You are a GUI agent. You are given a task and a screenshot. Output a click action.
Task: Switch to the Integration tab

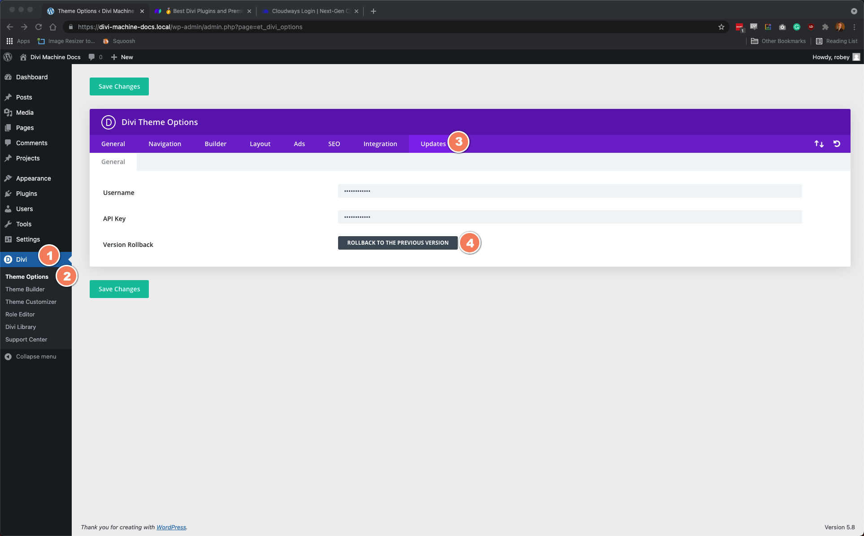click(380, 144)
